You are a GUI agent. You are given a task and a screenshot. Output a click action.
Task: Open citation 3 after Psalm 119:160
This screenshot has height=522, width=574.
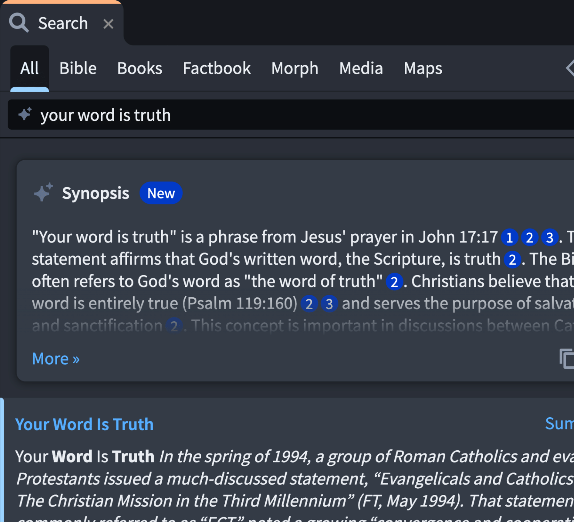(329, 304)
